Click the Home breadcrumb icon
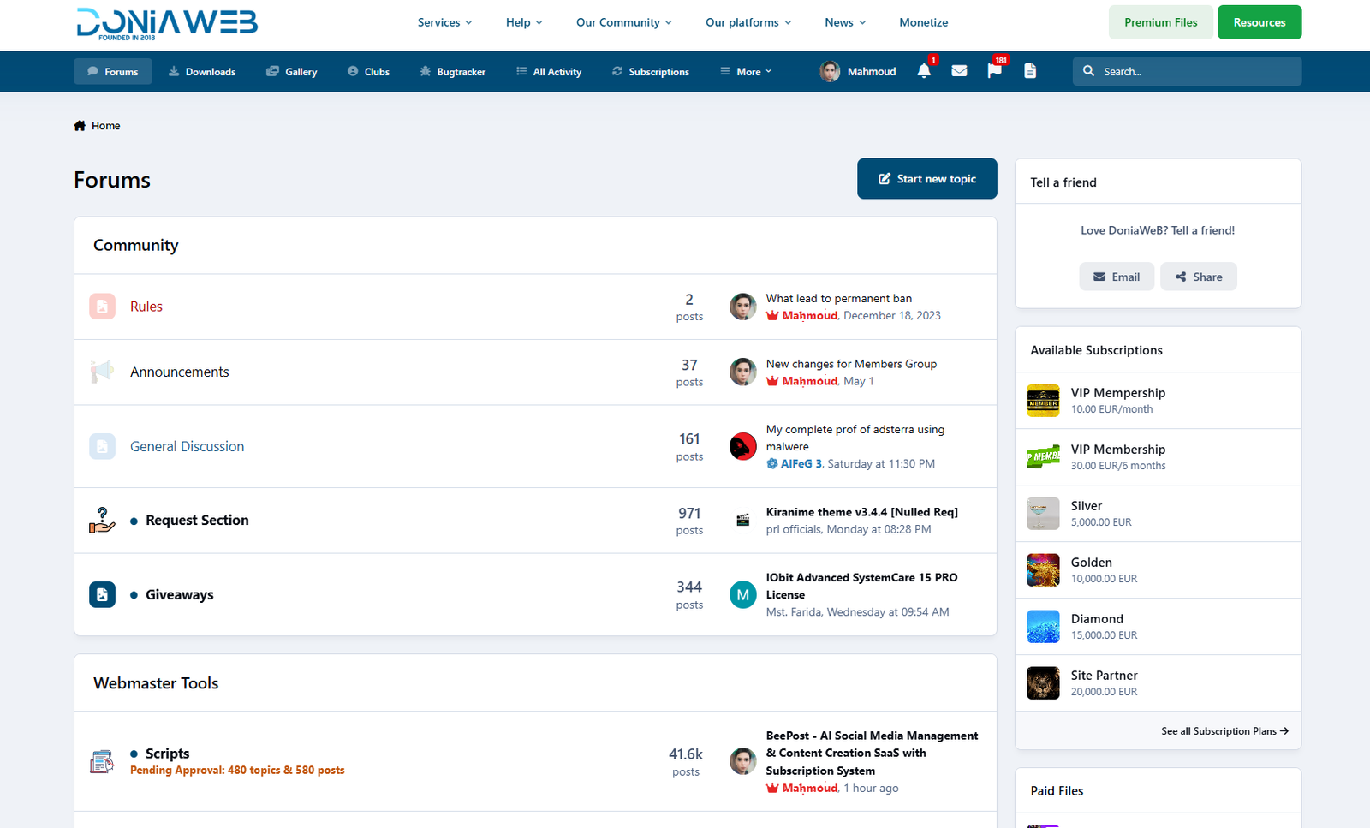1370x828 pixels. pyautogui.click(x=80, y=126)
